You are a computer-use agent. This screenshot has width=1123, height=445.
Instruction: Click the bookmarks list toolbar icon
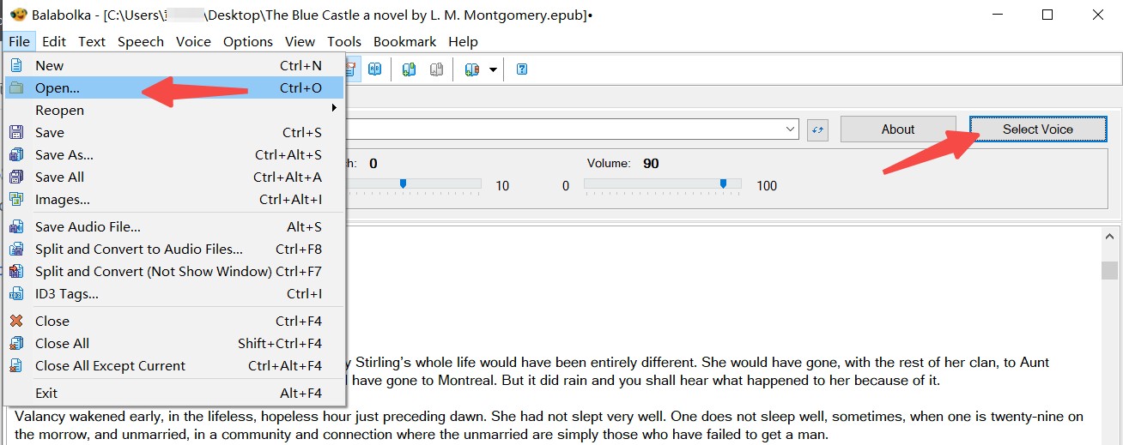coord(471,69)
